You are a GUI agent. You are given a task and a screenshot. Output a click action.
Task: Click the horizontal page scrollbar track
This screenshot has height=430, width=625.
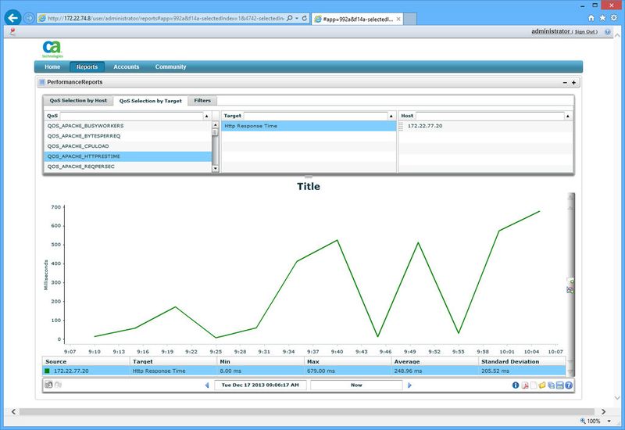[306, 411]
